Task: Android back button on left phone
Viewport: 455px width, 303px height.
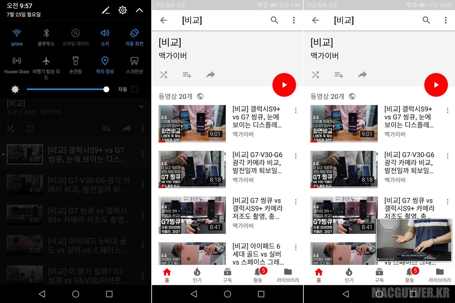Action: (42, 294)
